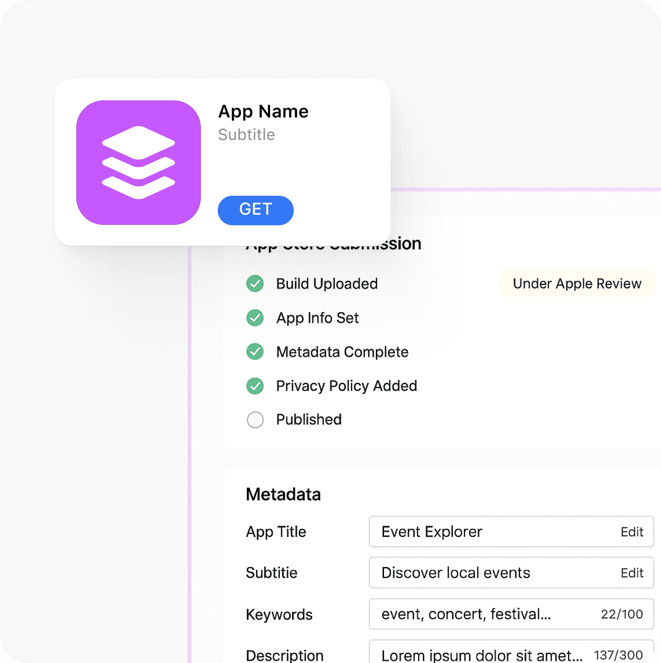661x663 pixels.
Task: Click the App Name title text
Action: [x=264, y=112]
